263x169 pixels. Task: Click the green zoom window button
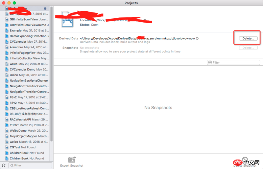pyautogui.click(x=14, y=3)
